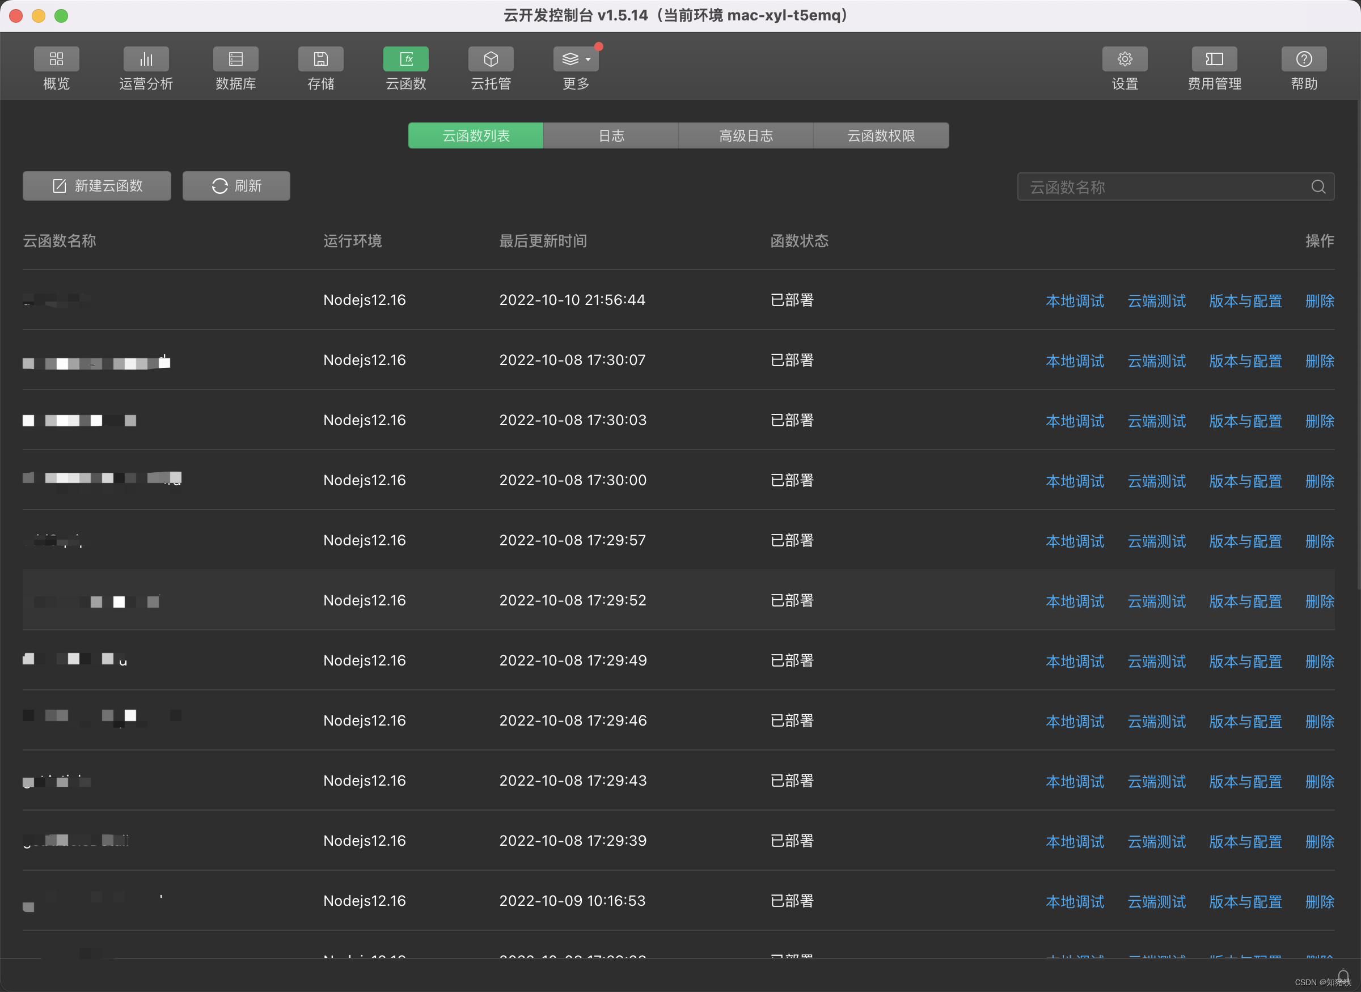Click 云端测试 for the 10:16:53 row
This screenshot has height=992, width=1361.
(x=1156, y=901)
